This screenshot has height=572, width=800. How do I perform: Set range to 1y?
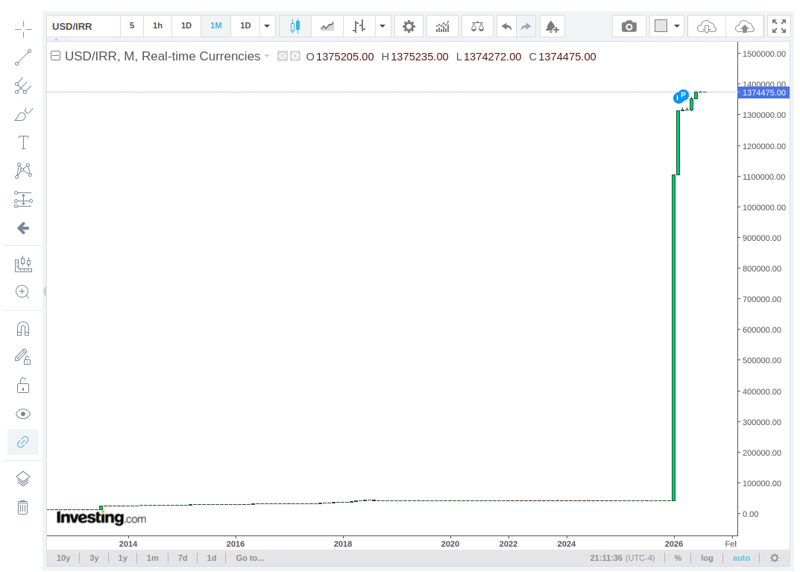tap(123, 558)
